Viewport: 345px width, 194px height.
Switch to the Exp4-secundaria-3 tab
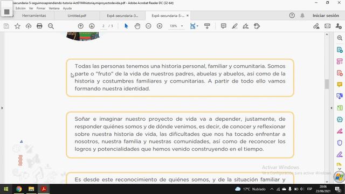(122, 16)
